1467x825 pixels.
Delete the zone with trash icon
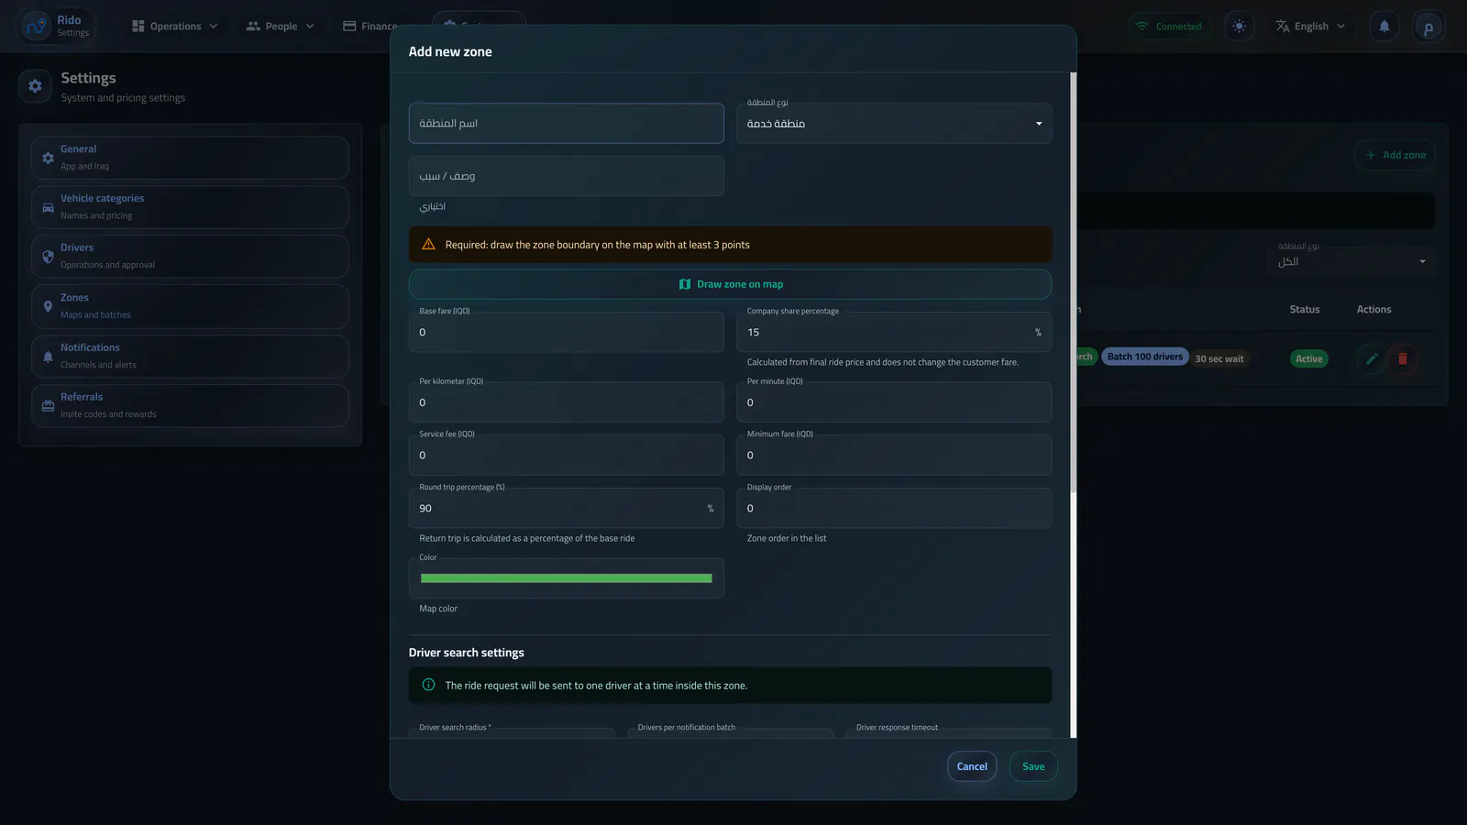coord(1403,358)
